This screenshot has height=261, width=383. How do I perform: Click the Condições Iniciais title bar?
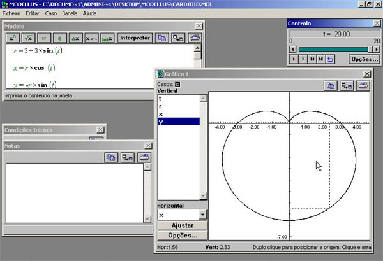point(54,130)
